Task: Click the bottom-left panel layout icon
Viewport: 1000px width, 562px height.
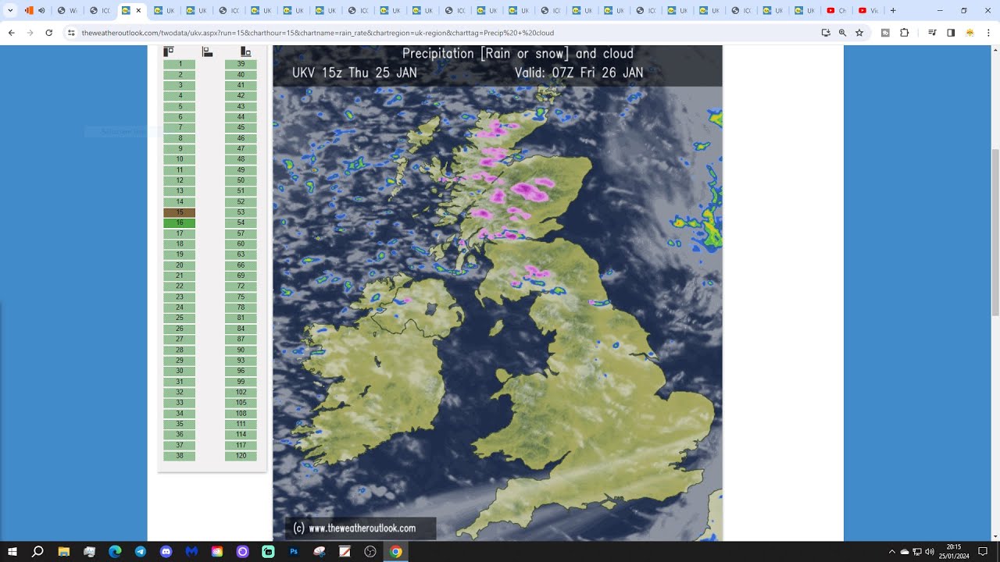Action: pos(207,52)
